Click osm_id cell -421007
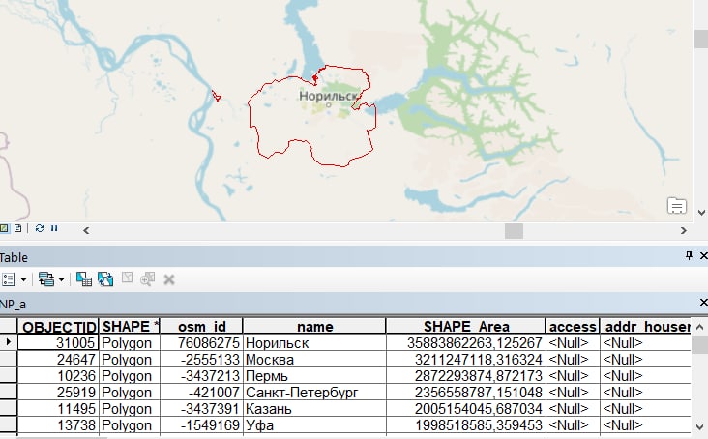The width and height of the screenshot is (708, 439). point(201,393)
